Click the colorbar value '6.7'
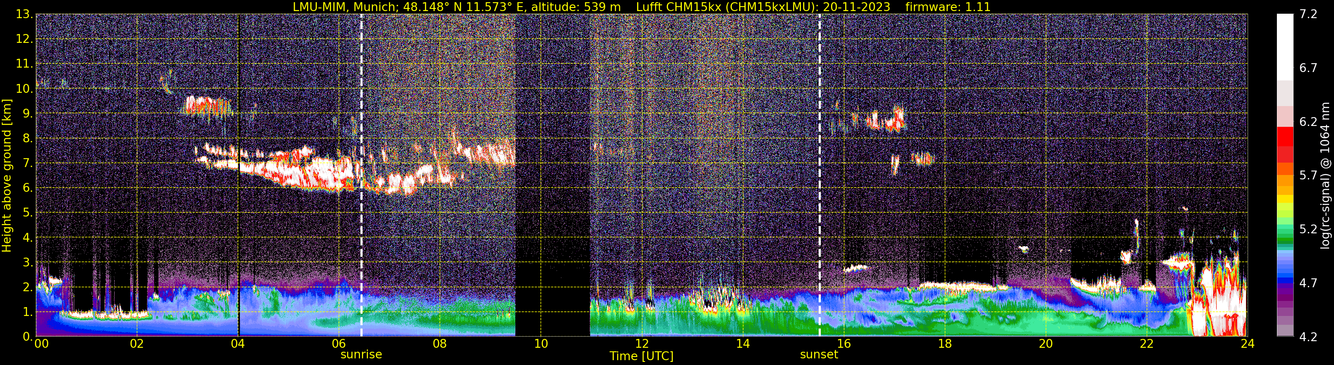 tap(1308, 68)
